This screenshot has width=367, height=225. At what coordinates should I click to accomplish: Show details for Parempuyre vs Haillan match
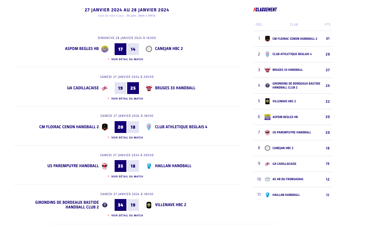coord(127,177)
